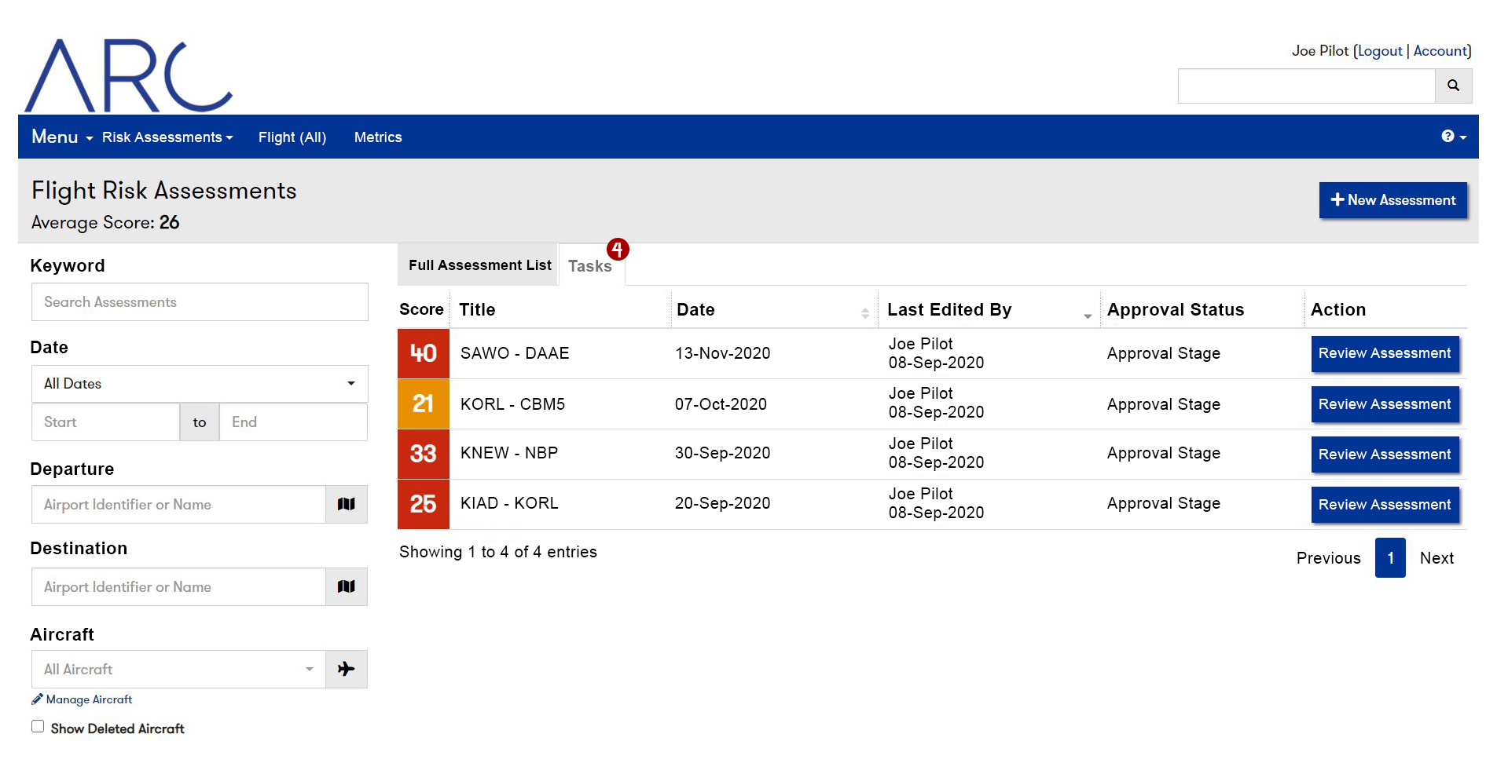1497x774 pixels.
Task: Review Assessment for SAWO - DAAE flight
Action: click(1385, 353)
